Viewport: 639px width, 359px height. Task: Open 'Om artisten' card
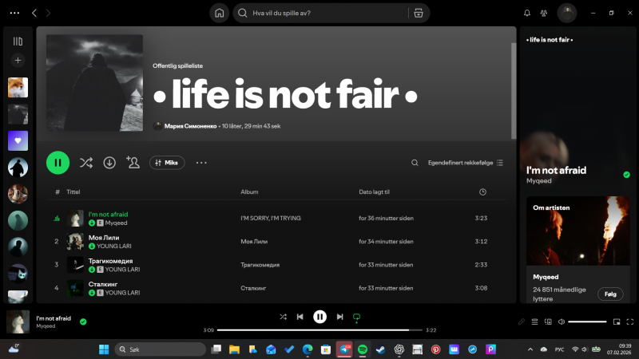click(x=577, y=249)
